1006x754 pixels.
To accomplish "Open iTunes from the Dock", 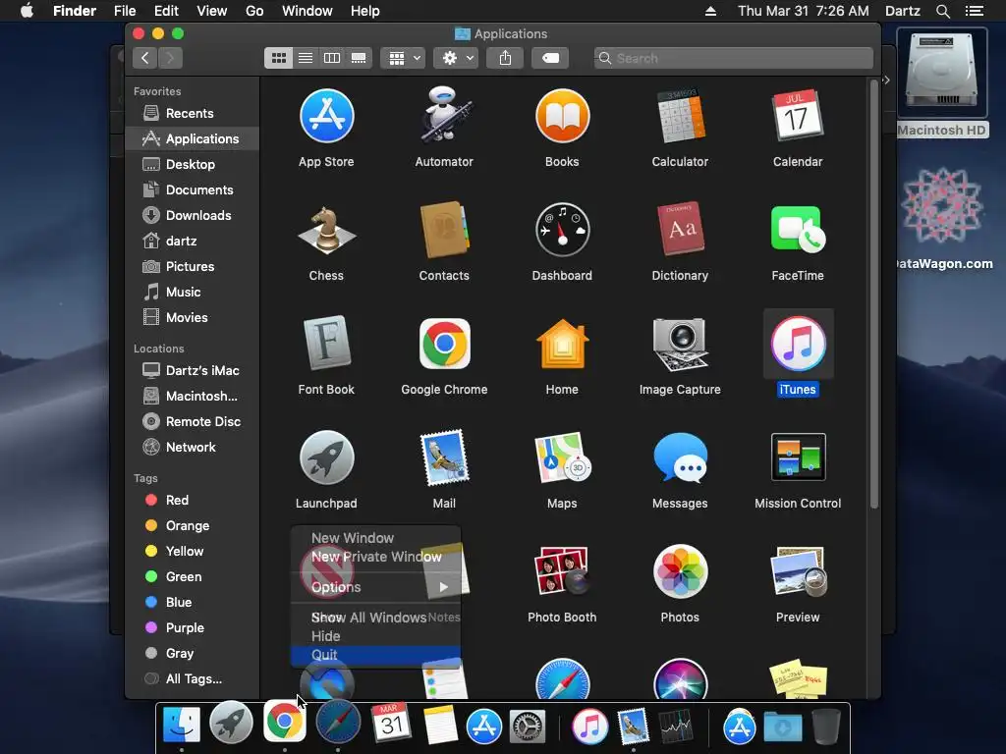I will (x=589, y=727).
